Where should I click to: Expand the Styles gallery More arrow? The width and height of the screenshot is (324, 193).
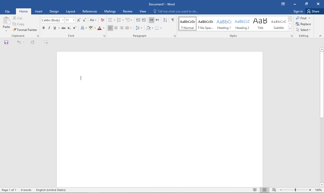click(x=290, y=29)
